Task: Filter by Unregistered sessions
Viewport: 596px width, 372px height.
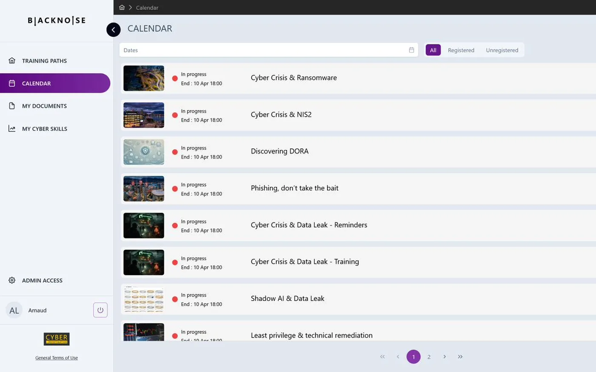Action: point(502,50)
